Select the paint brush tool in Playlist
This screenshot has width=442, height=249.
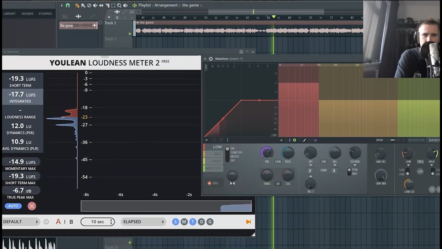pos(83,5)
